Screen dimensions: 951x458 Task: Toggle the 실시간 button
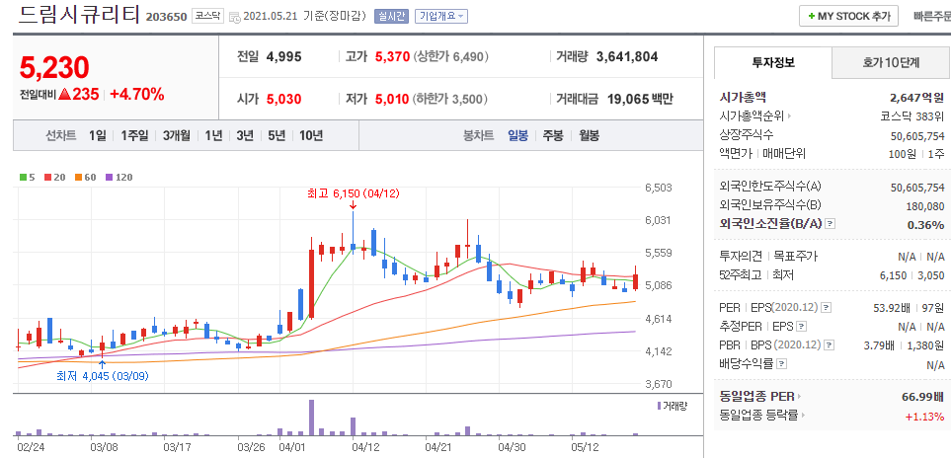pos(392,17)
